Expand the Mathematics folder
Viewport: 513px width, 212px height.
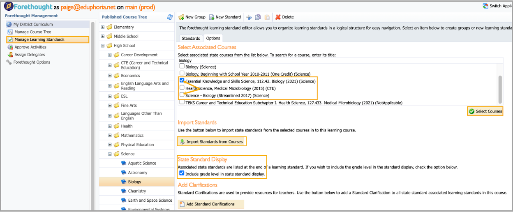point(110,135)
